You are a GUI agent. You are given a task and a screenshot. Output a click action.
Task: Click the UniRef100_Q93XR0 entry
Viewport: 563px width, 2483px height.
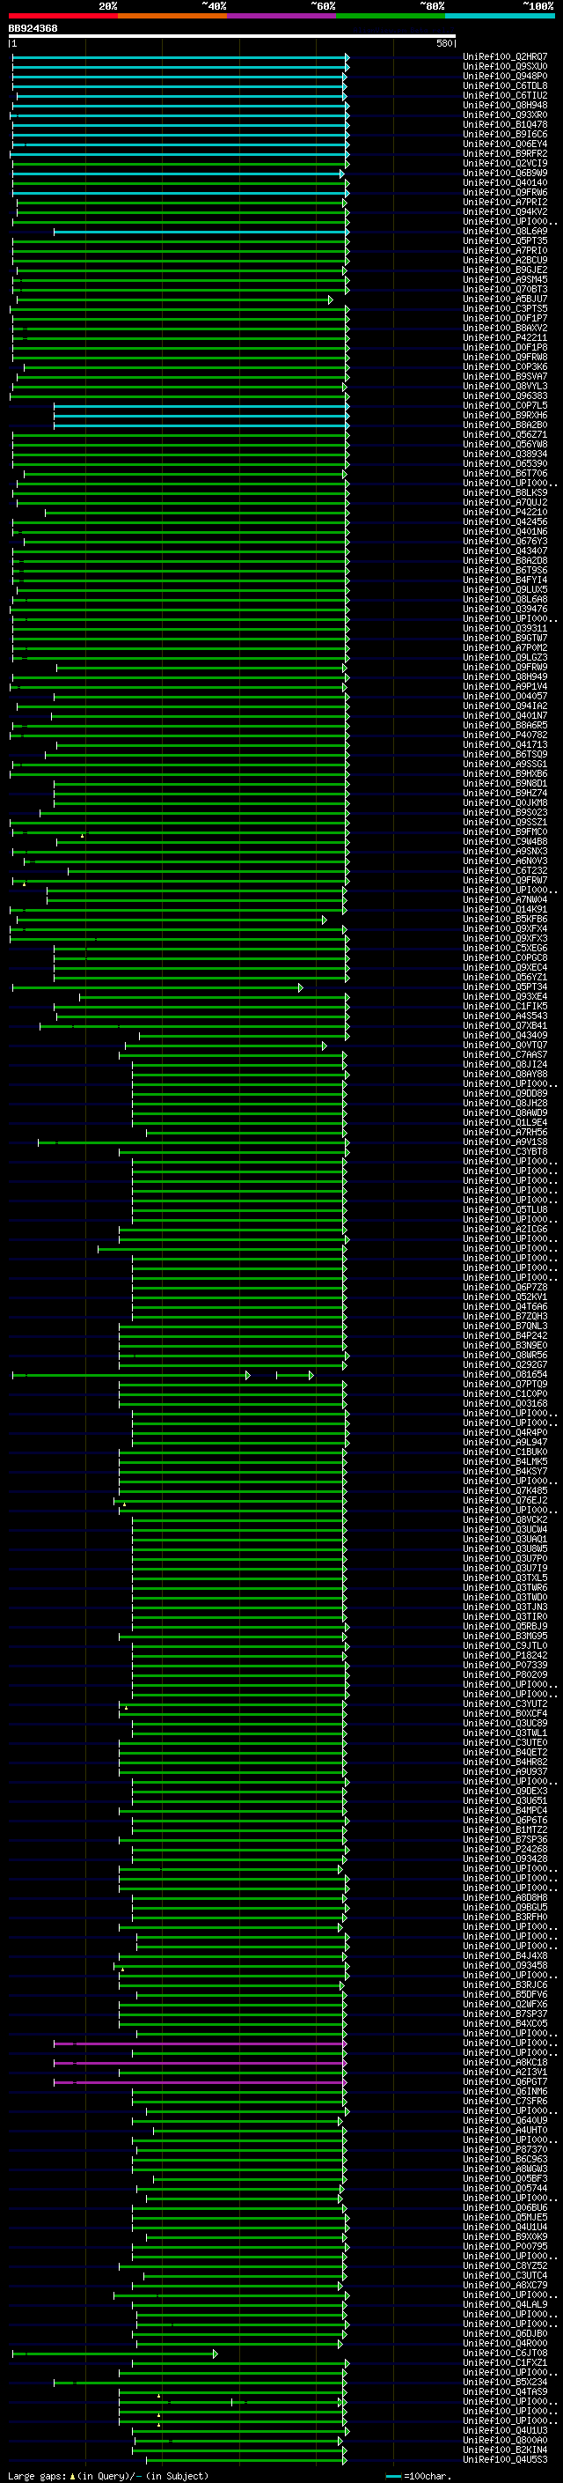[505, 115]
